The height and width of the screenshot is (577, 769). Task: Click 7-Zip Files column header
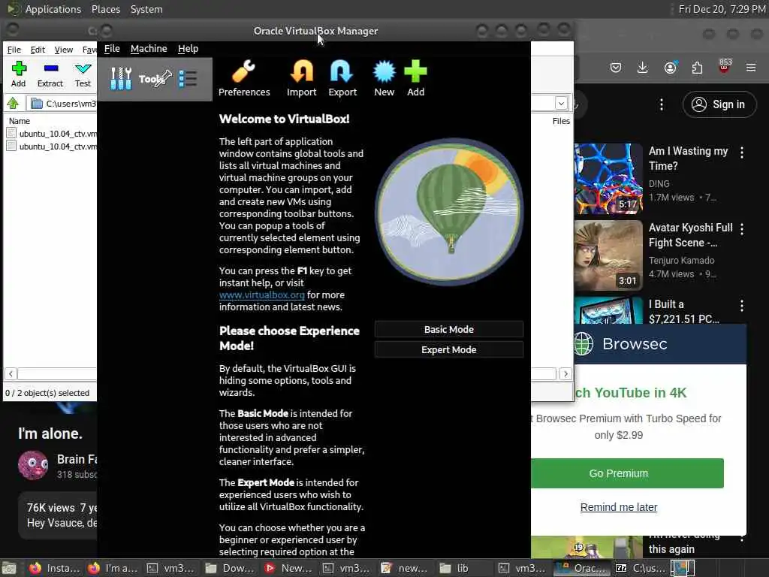coord(560,121)
